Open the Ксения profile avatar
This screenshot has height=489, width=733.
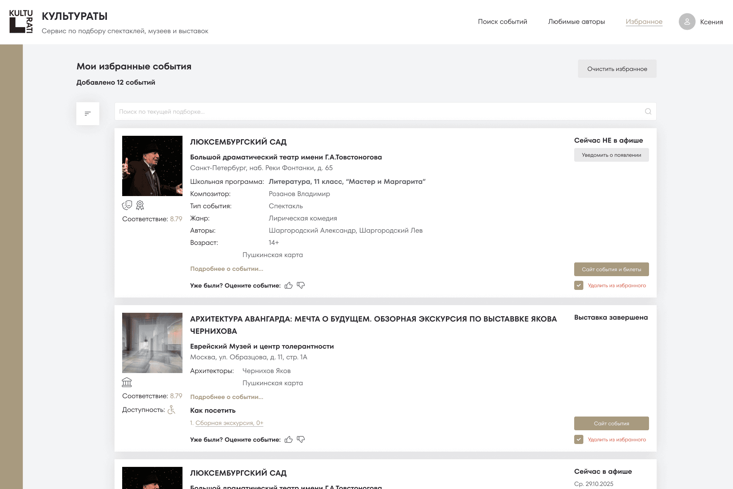point(687,22)
